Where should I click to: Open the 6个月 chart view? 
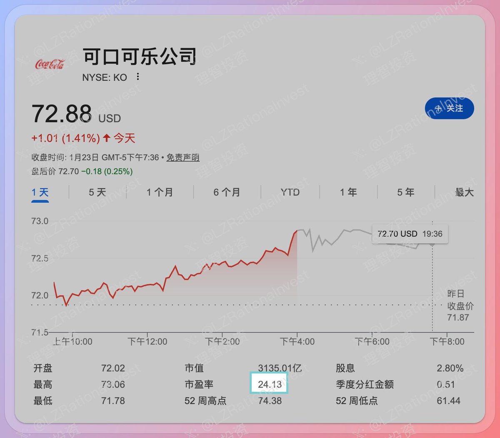[x=226, y=192]
